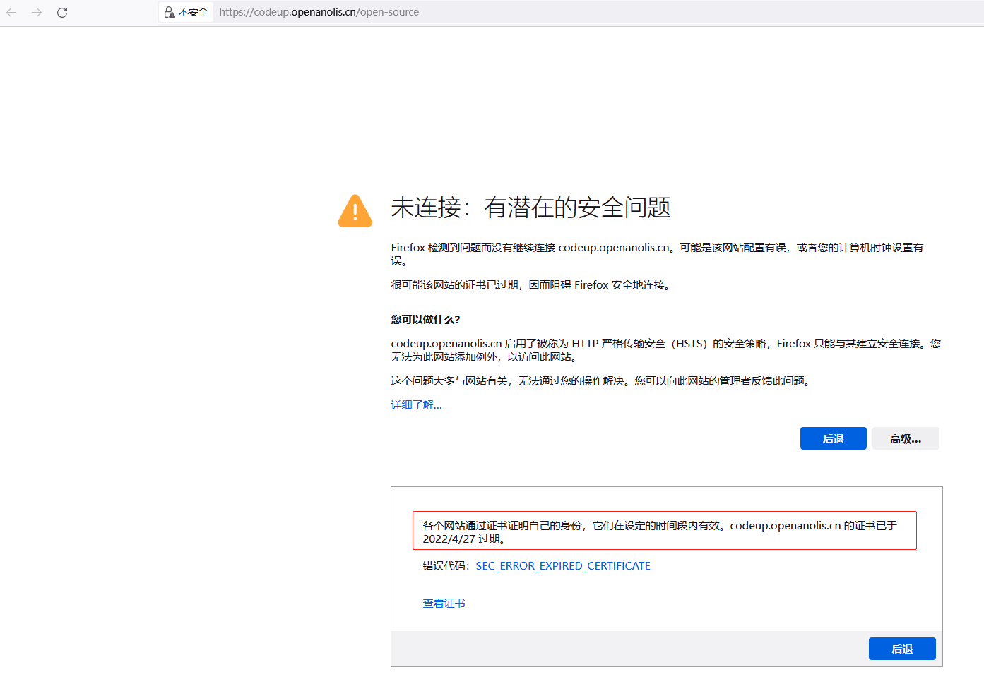Click SEC_ERROR_EXPIRED_CERTIFICATE error code link
The image size is (984, 679).
(563, 565)
